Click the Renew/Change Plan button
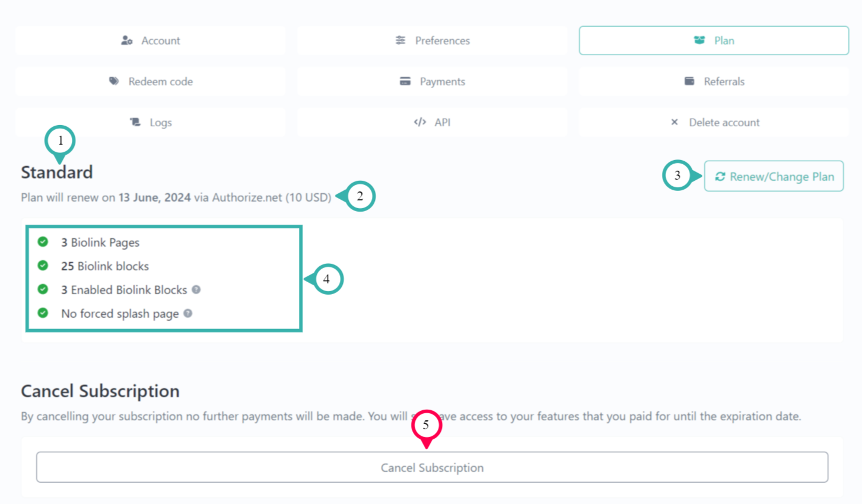The height and width of the screenshot is (504, 862). point(773,176)
